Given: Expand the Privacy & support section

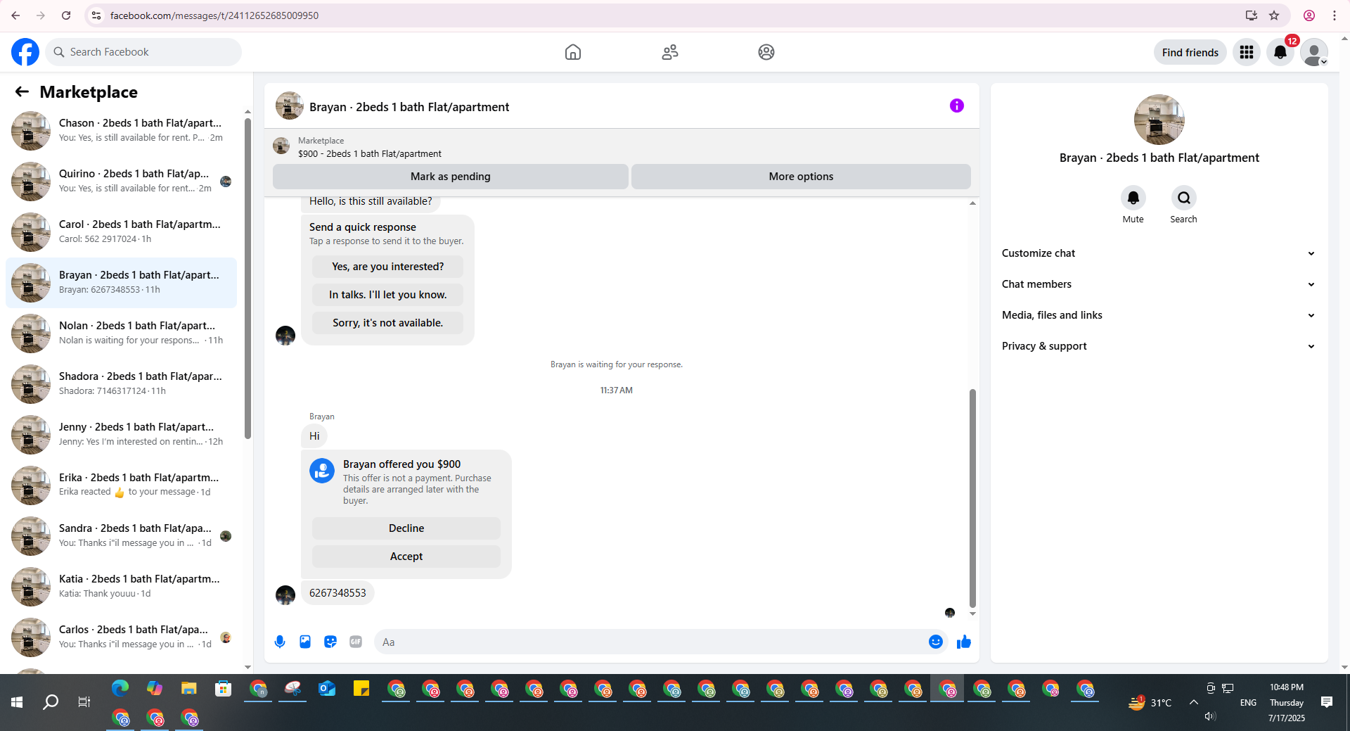Looking at the screenshot, I should 1159,346.
